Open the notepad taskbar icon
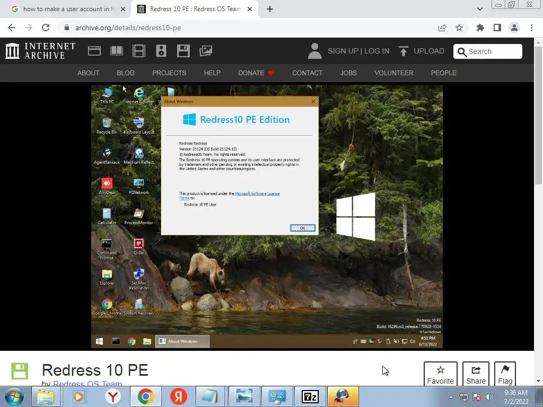The width and height of the screenshot is (543, 407). pos(210,396)
